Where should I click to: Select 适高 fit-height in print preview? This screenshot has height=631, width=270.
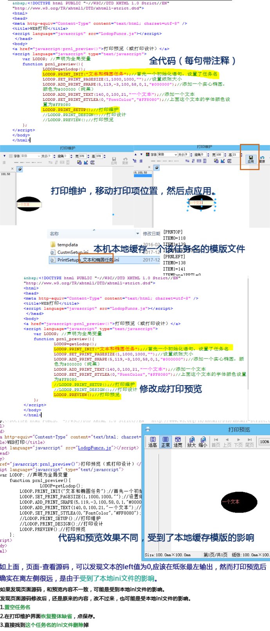tap(153, 442)
